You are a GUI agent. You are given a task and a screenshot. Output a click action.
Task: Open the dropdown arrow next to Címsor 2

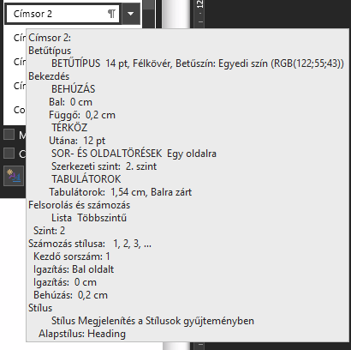pos(131,14)
